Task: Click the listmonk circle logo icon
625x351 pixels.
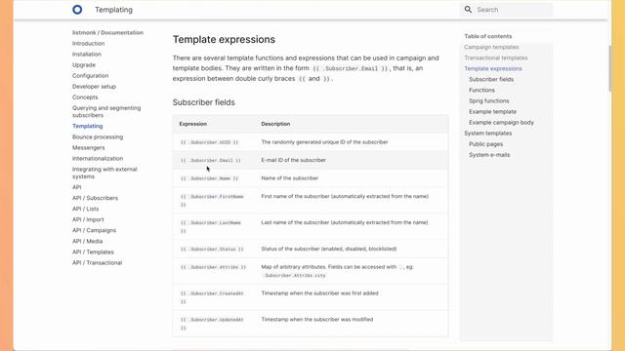Action: 77,10
